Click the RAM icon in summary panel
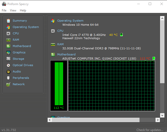 point(53,45)
